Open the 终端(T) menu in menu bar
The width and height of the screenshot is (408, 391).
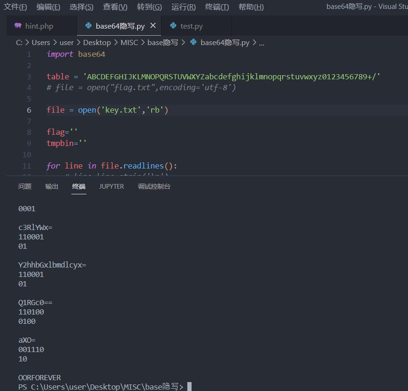217,7
